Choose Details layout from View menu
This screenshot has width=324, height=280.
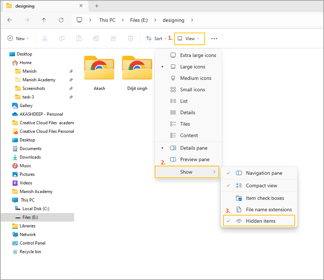(187, 112)
